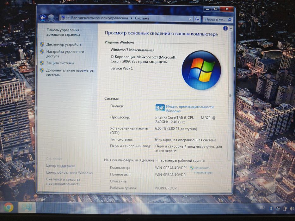
Task: Click the volume speaker tray icon
Action: coord(292,208)
